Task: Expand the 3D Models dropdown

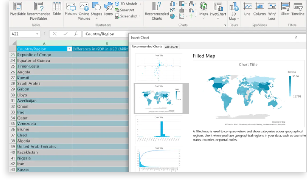Action: click(140, 4)
